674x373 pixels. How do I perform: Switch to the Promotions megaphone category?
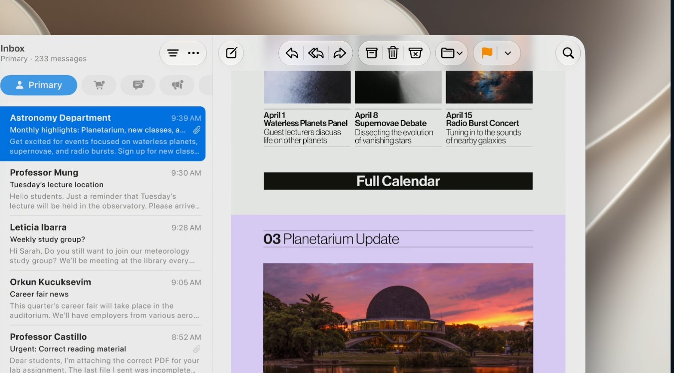(x=177, y=85)
